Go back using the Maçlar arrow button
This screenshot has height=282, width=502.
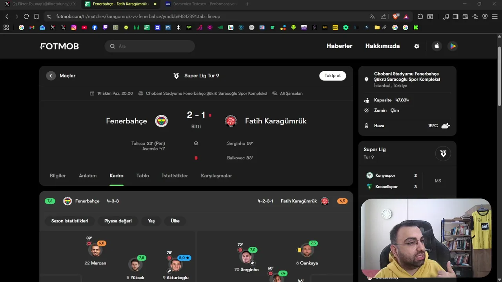(51, 76)
